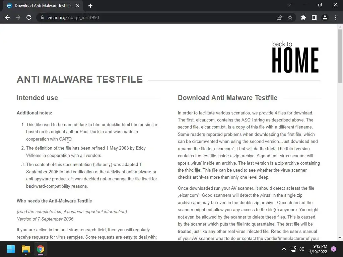Open the Chrome profile menu
The width and height of the screenshot is (343, 257).
coord(325,17)
